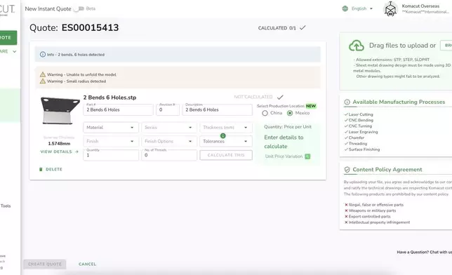
Task: Click the Part # input field
Action: (118, 110)
